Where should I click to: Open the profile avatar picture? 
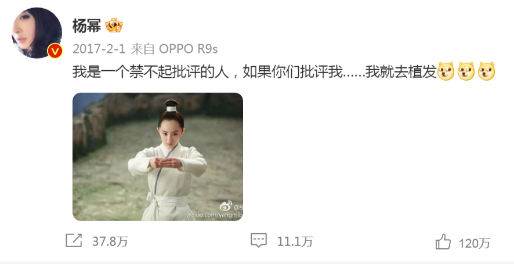click(x=37, y=33)
